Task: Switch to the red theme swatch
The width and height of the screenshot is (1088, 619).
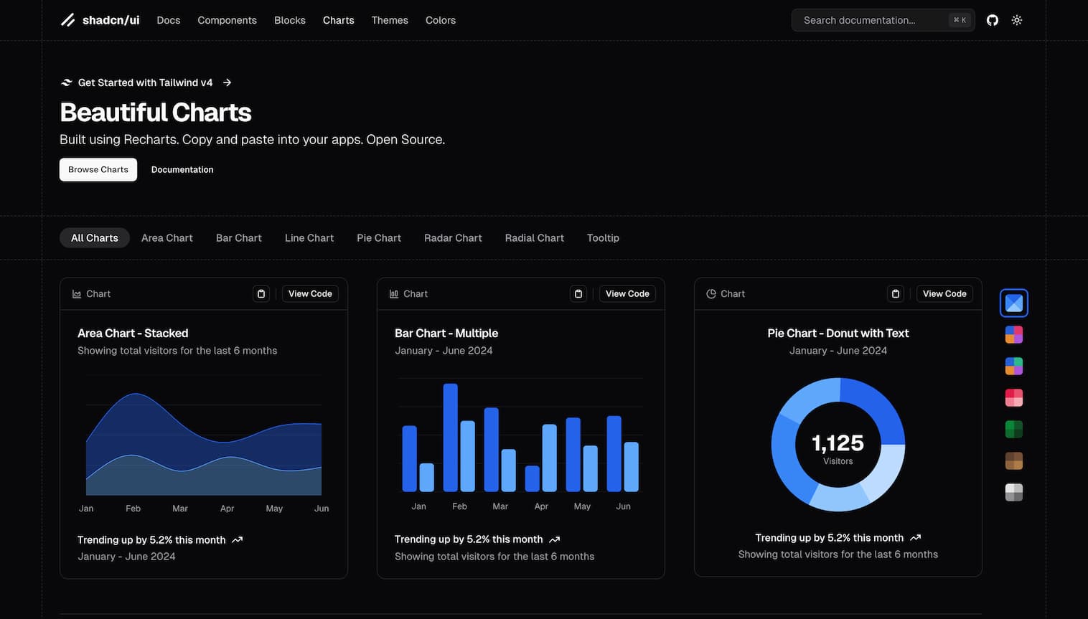Action: pyautogui.click(x=1013, y=397)
